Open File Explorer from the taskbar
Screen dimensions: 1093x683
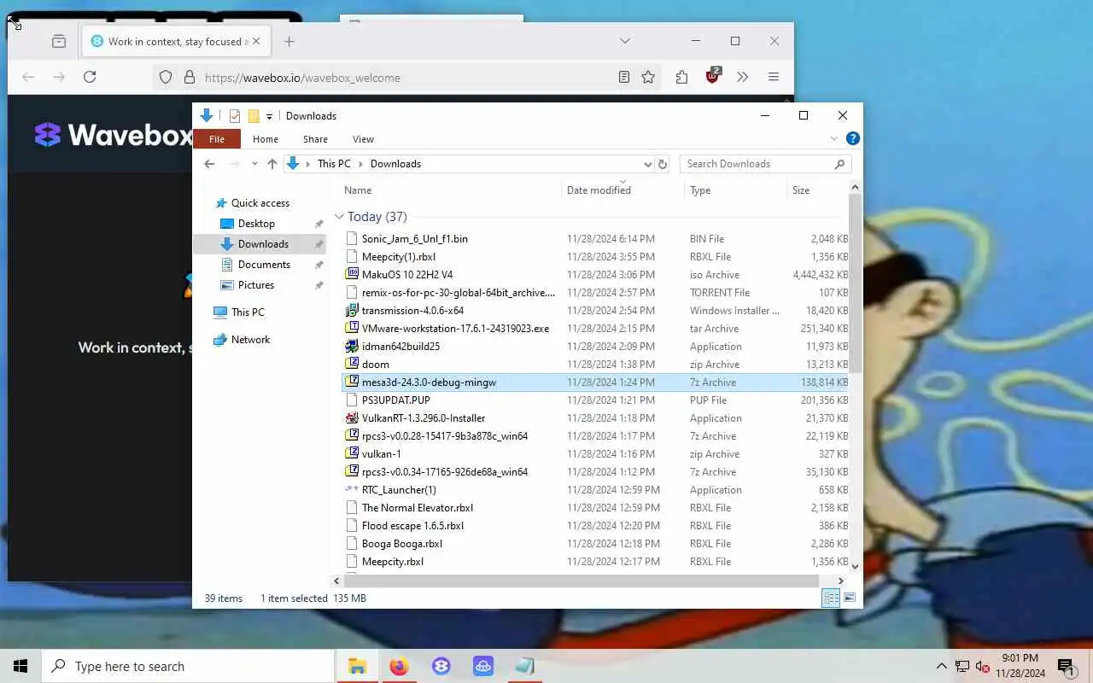point(357,666)
